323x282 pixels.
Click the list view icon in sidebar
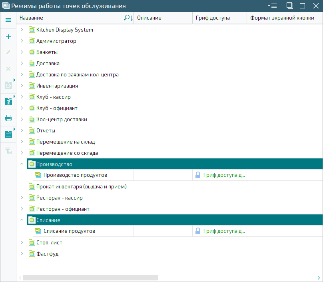click(8, 134)
